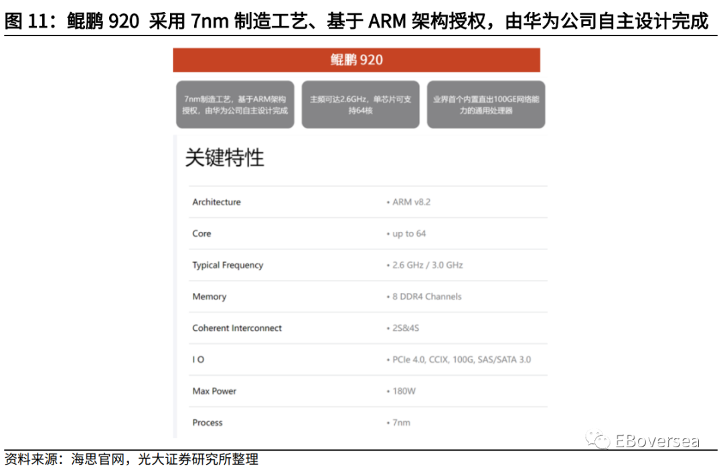Image resolution: width=723 pixels, height=470 pixels.
Task: Click the 关键特性 heading
Action: (x=224, y=157)
